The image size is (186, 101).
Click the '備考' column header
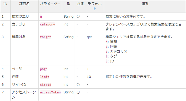(145, 4)
